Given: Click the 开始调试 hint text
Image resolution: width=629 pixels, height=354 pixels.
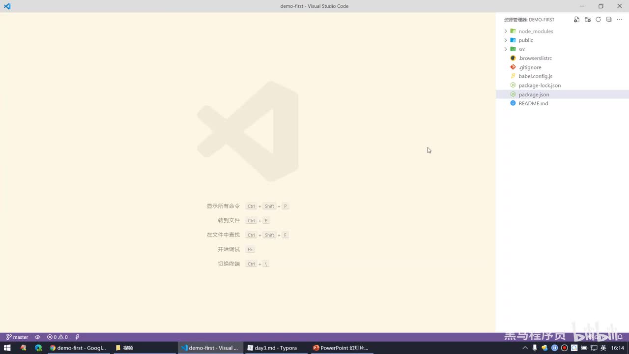Looking at the screenshot, I should tap(229, 249).
